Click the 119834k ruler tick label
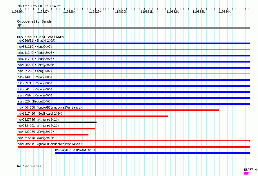Viewport: 258px width, 176px height. pyautogui.click(x=224, y=12)
